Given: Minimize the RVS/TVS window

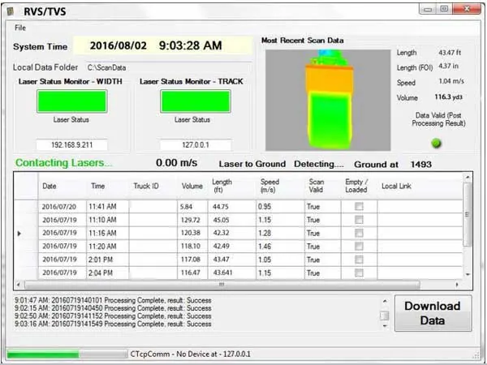Looking at the screenshot, I should pos(428,9).
